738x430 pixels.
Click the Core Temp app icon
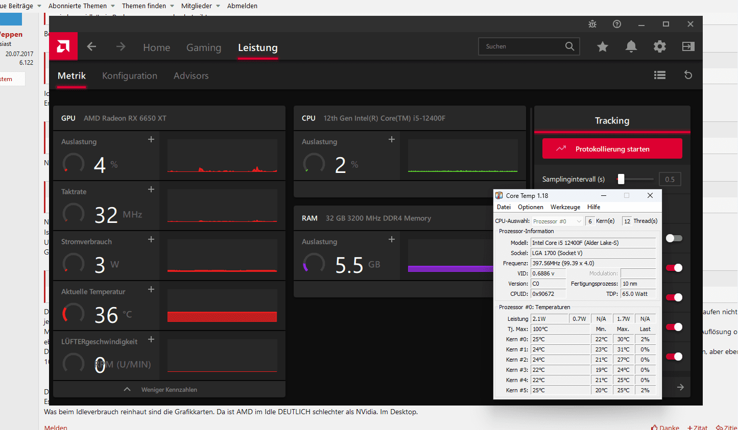[x=499, y=195]
